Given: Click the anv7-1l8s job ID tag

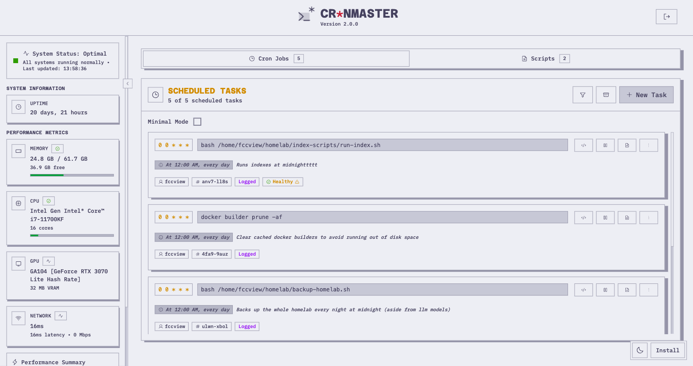Looking at the screenshot, I should (212, 182).
